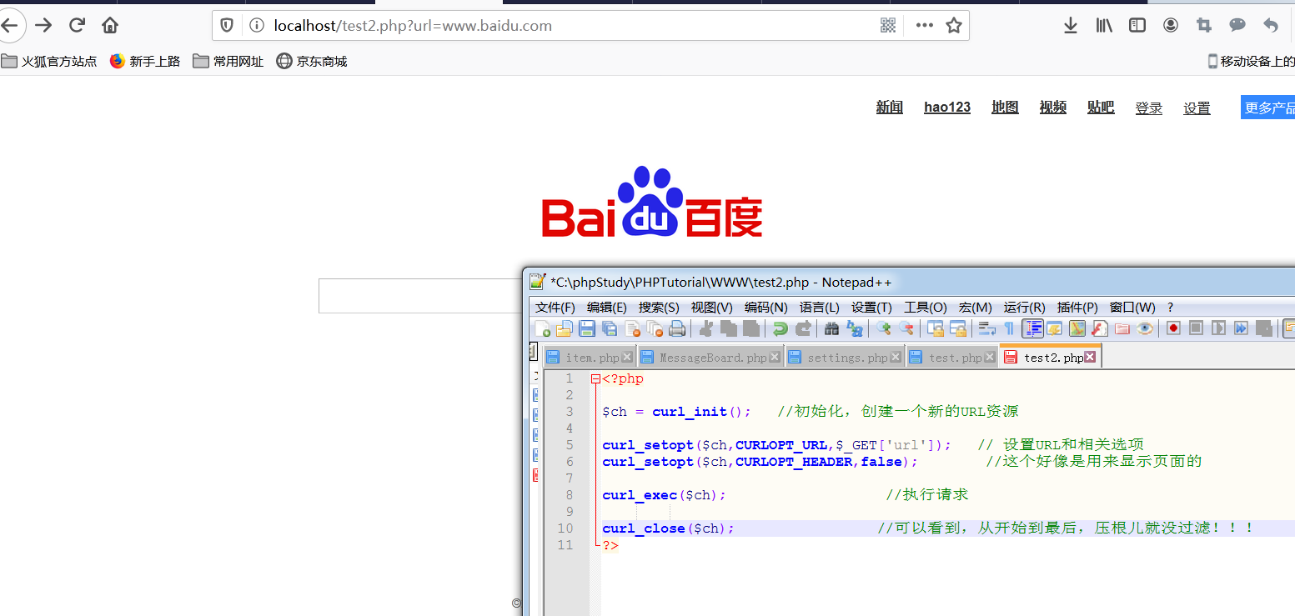Collapse the PHP code fold on line 1
The width and height of the screenshot is (1295, 616).
pyautogui.click(x=595, y=378)
